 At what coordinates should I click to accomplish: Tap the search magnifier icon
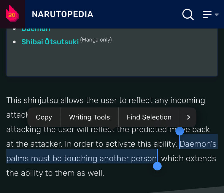click(x=188, y=14)
